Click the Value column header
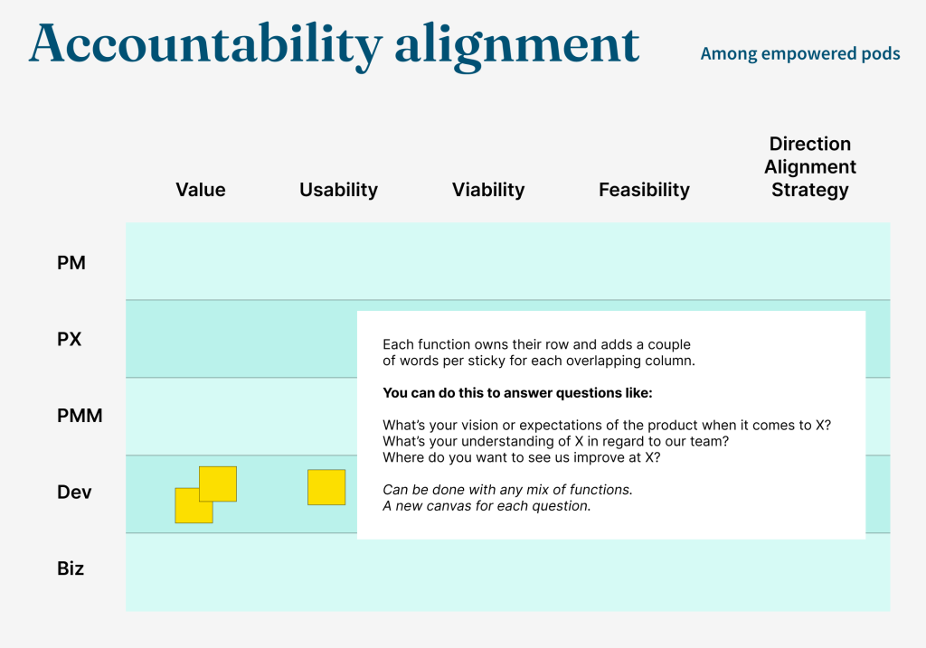Screen dimensions: 926x648 [201, 190]
